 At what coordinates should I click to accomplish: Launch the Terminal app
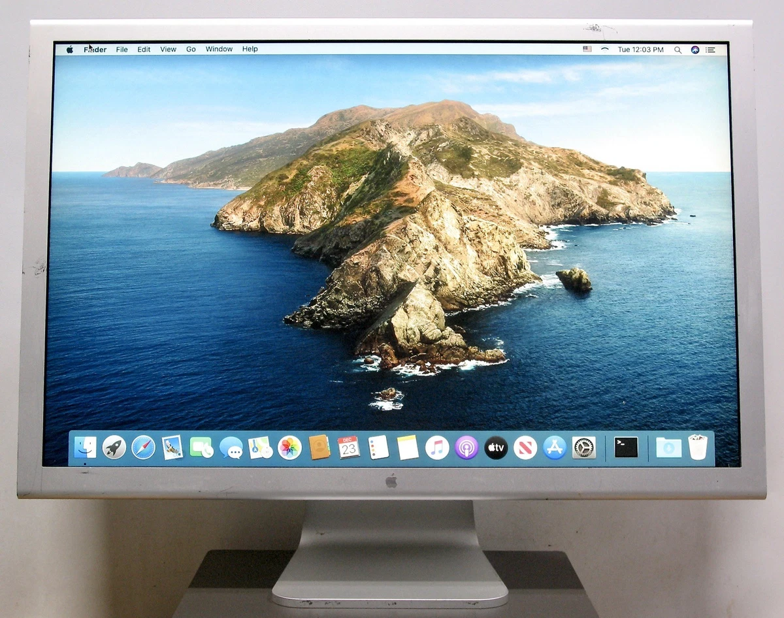coord(626,447)
